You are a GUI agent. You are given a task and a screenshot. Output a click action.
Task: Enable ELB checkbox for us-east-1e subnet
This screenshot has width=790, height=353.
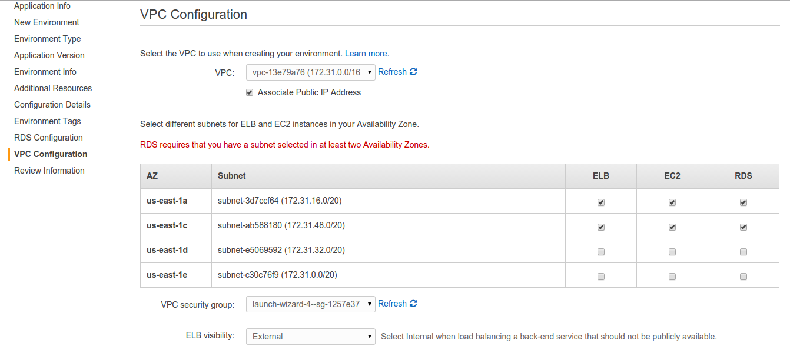click(600, 276)
